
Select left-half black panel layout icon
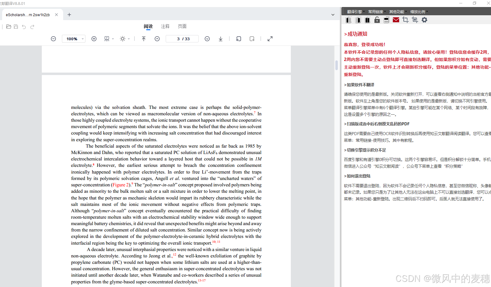pos(348,20)
